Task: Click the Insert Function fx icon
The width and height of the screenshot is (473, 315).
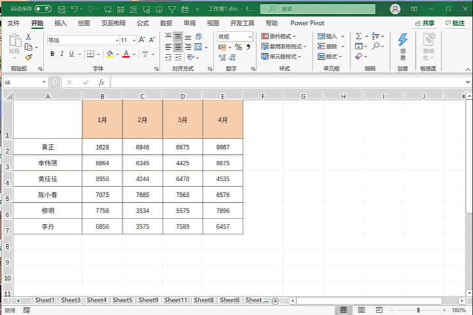Action: click(101, 83)
